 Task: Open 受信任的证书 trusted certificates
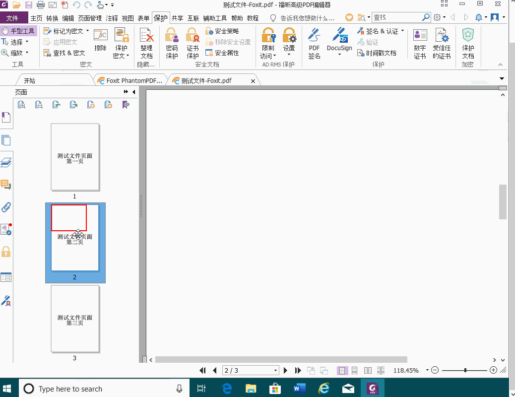click(x=442, y=43)
